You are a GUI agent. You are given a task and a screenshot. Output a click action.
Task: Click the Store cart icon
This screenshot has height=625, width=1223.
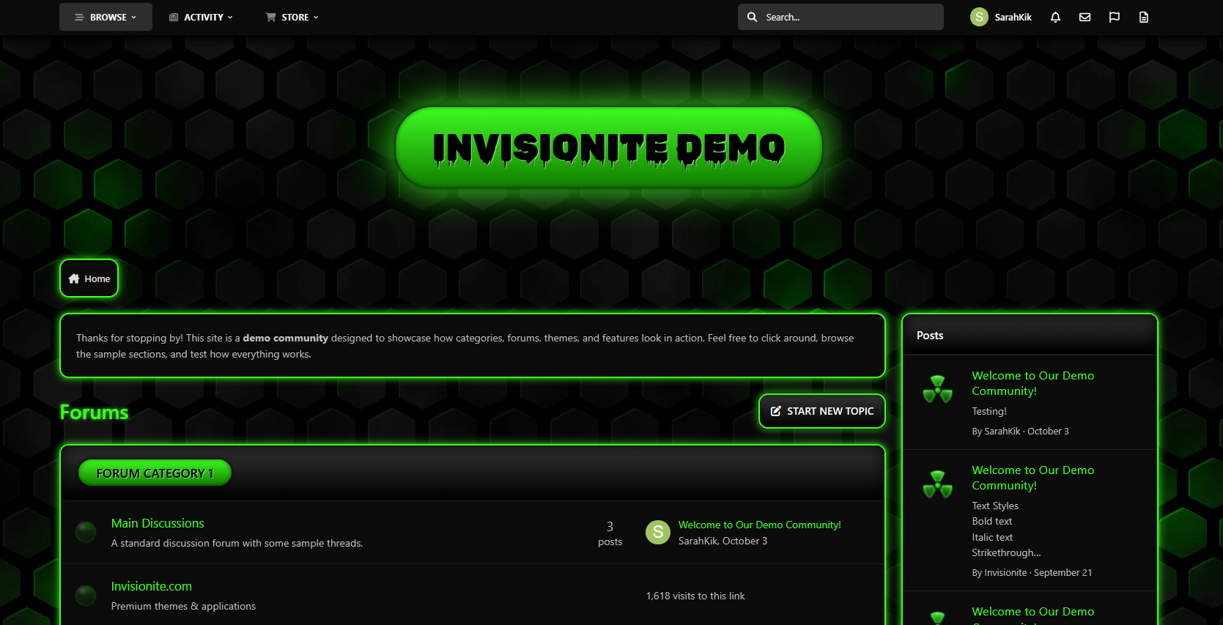point(271,17)
